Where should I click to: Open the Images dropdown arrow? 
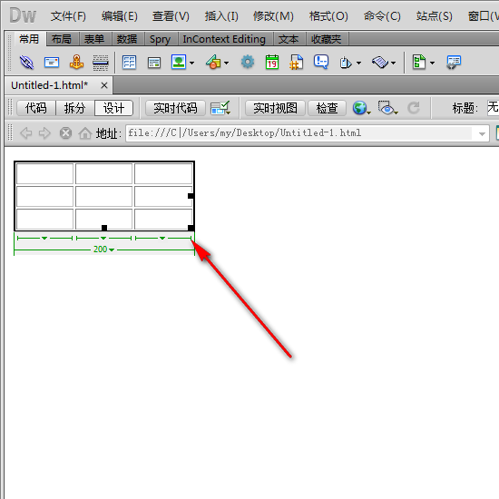[x=192, y=63]
